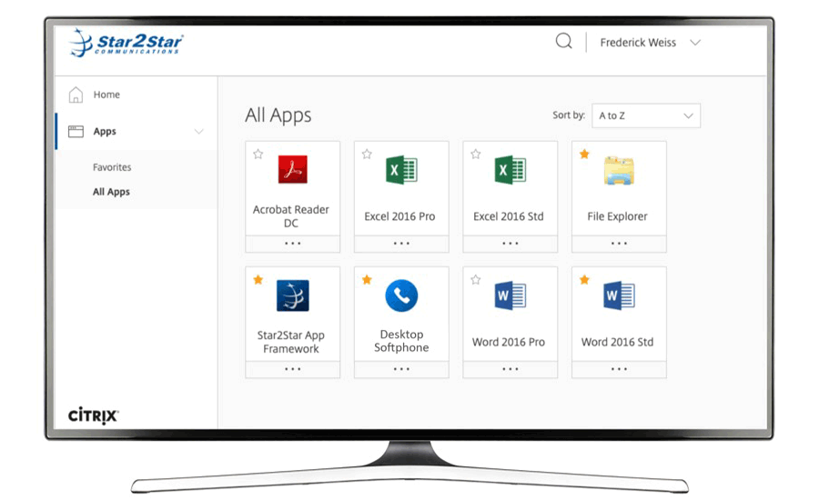
Task: Click the Citrix logo in sidebar
Action: (93, 415)
